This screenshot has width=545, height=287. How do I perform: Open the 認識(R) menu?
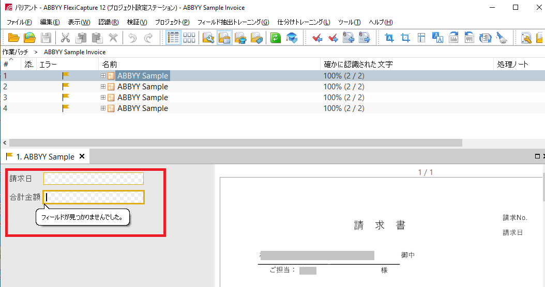[109, 22]
